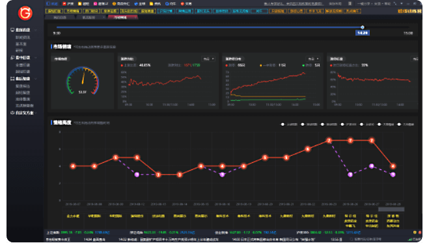The height and width of the screenshot is (243, 429).
Task: Collapse the first sidebar section chevron
Action: pos(36,30)
